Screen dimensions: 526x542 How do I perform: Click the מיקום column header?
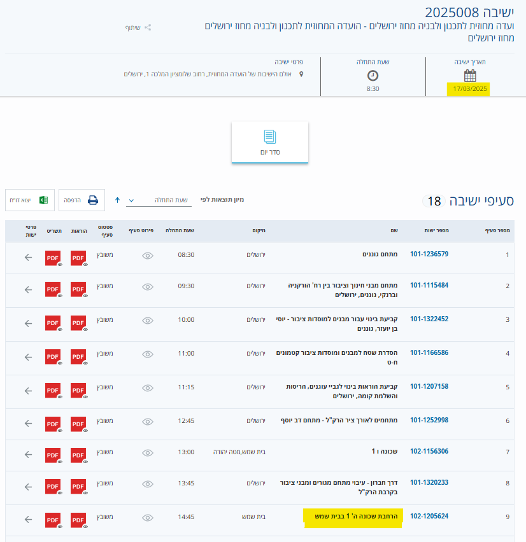point(259,230)
